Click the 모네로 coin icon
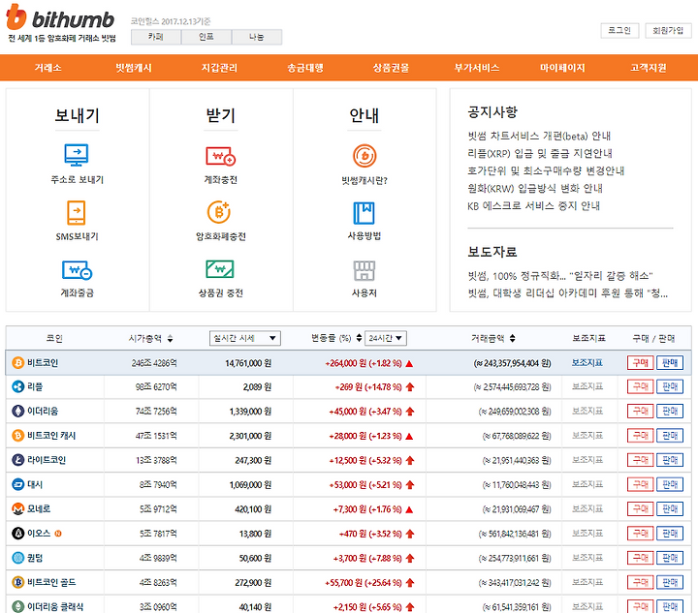This screenshot has width=698, height=613. pos(17,509)
